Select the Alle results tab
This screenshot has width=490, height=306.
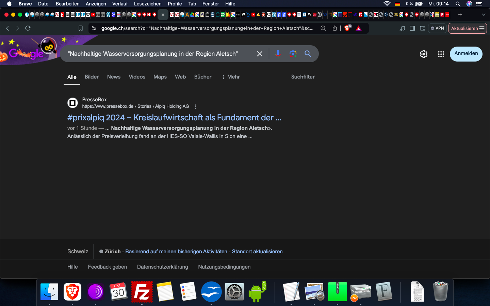[x=72, y=77]
